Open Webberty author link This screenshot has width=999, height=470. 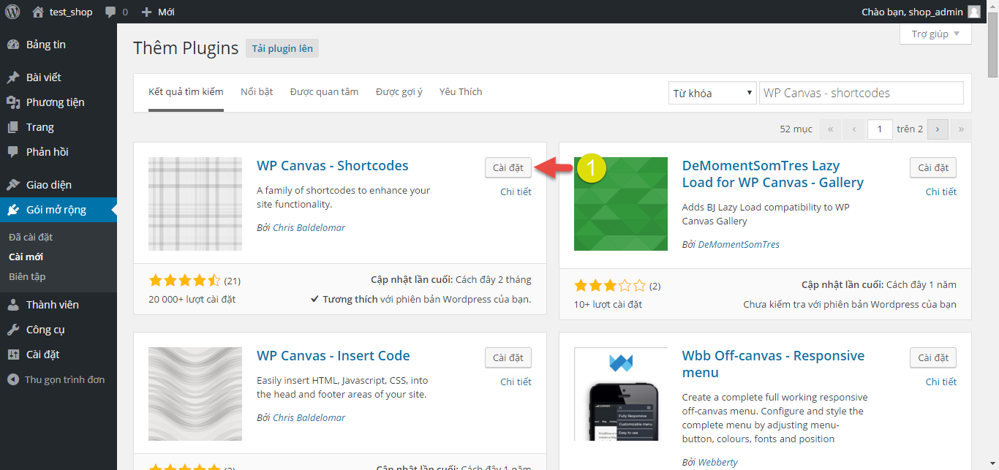coord(717,462)
